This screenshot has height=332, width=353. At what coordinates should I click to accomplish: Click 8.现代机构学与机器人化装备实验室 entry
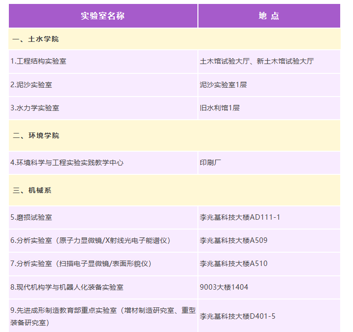[67, 287]
